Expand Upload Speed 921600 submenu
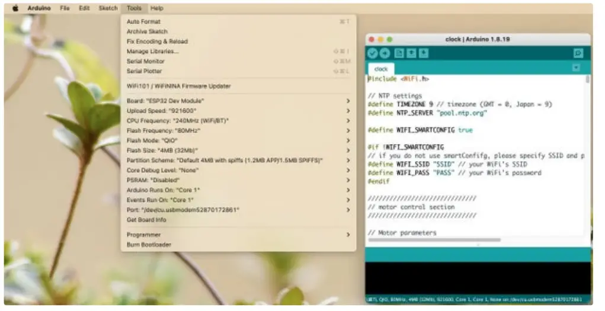Screen dimensions: 605x311 click(238, 111)
